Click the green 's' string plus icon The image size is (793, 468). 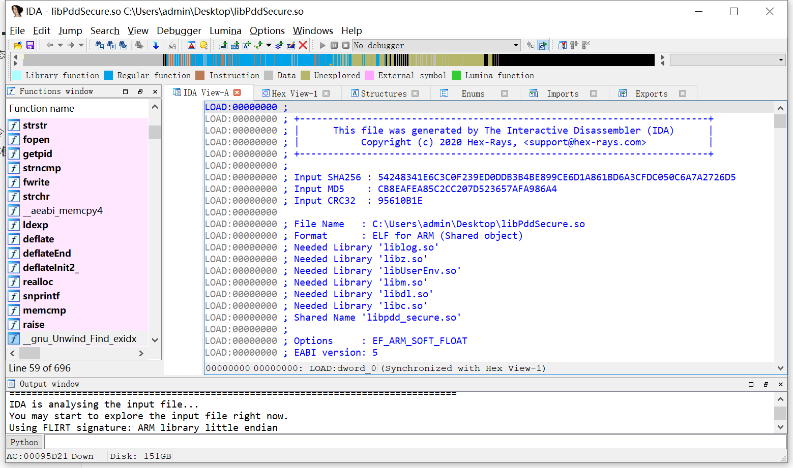[258, 45]
